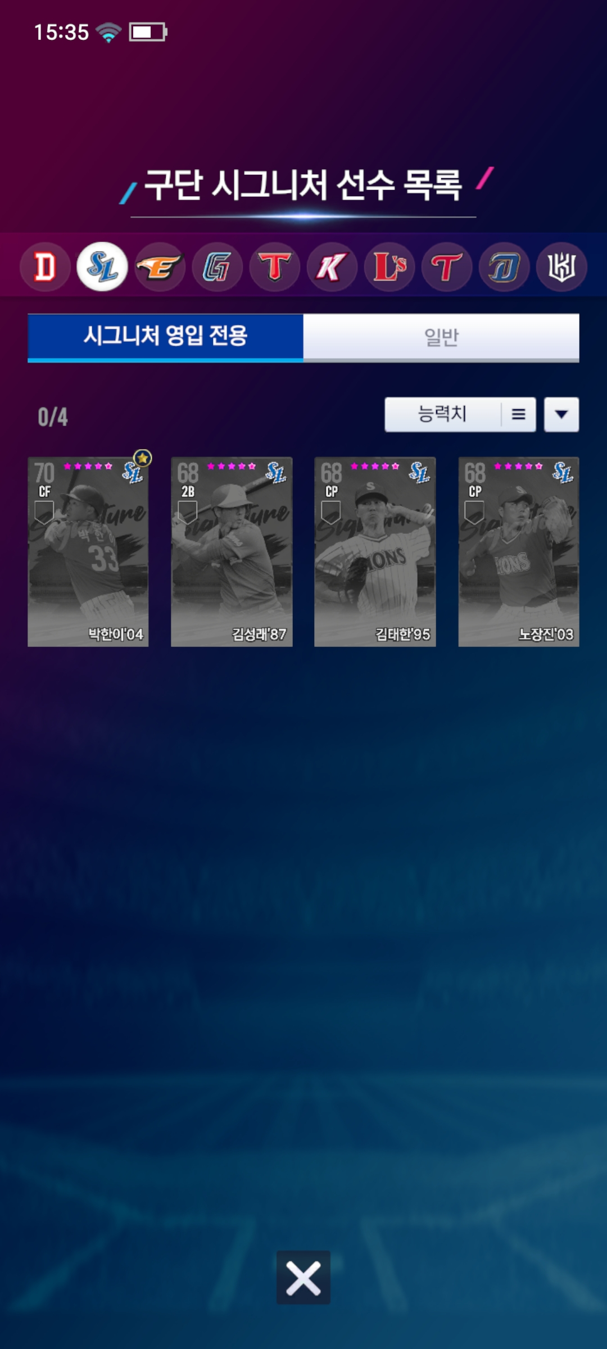Select the 김성래'87 2B player card
This screenshot has width=607, height=1349.
click(x=232, y=551)
